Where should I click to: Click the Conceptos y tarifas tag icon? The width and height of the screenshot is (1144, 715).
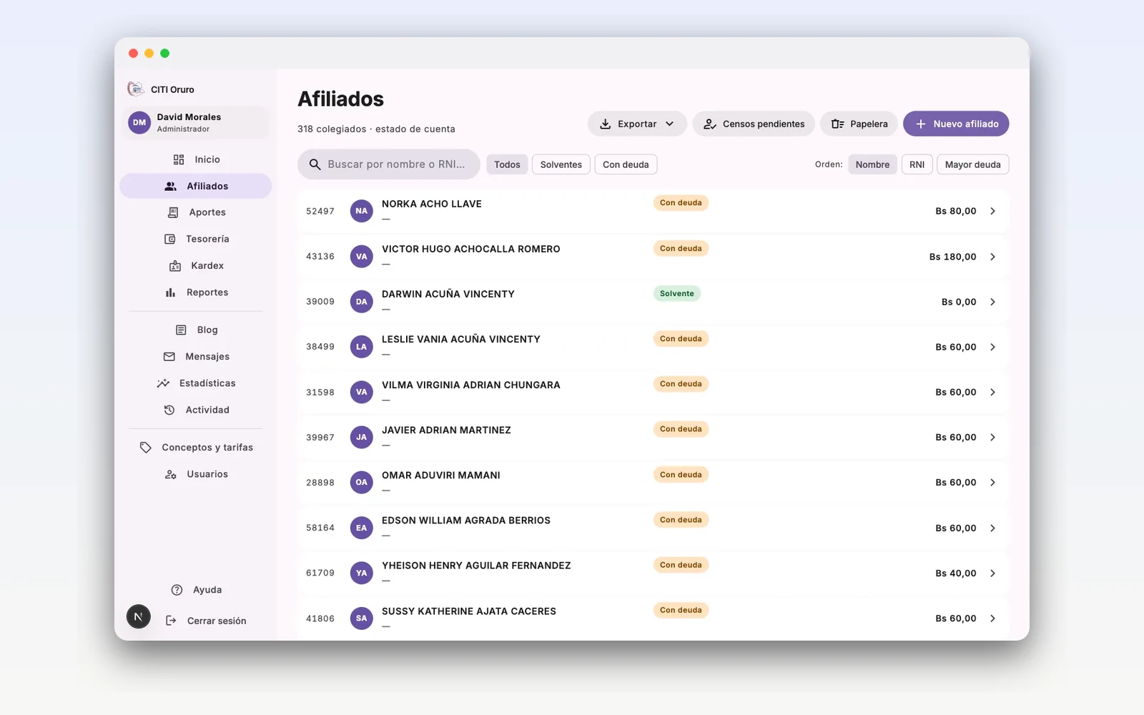[x=146, y=447]
